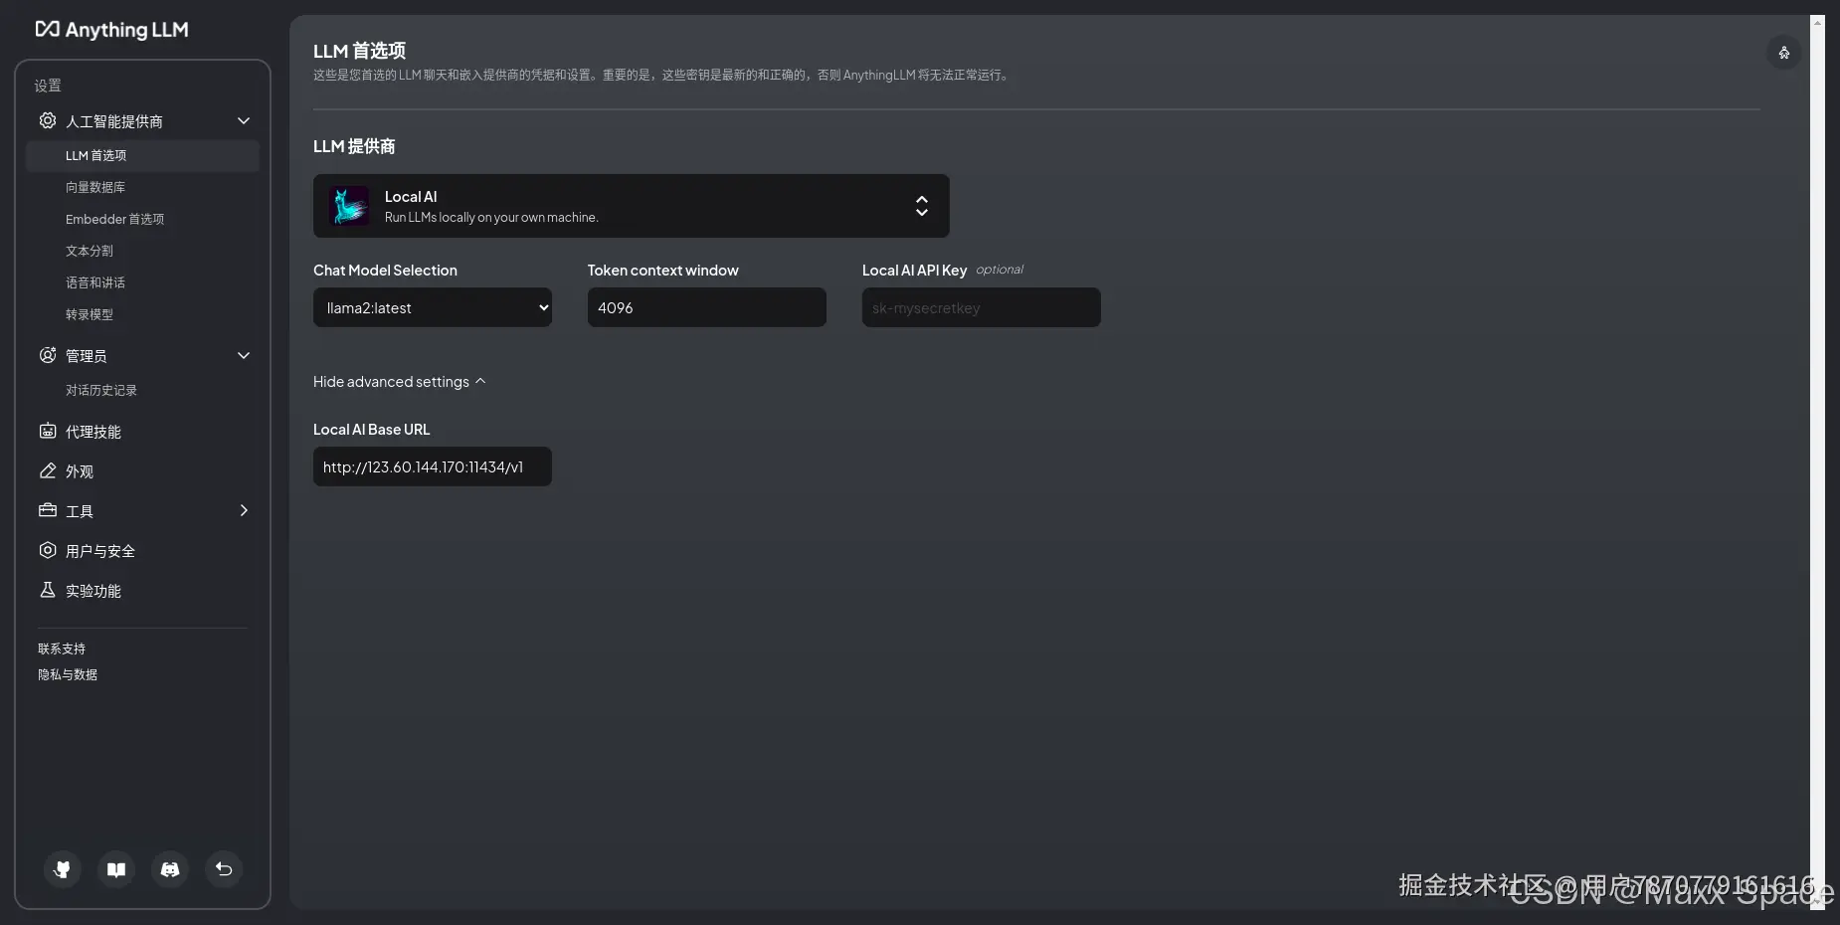The image size is (1840, 925).
Task: Collapse the 管理员 section chevron
Action: click(x=244, y=355)
